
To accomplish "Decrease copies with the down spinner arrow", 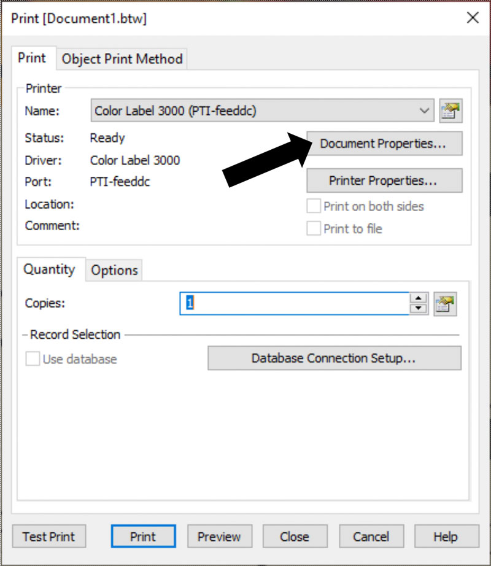I will click(419, 309).
